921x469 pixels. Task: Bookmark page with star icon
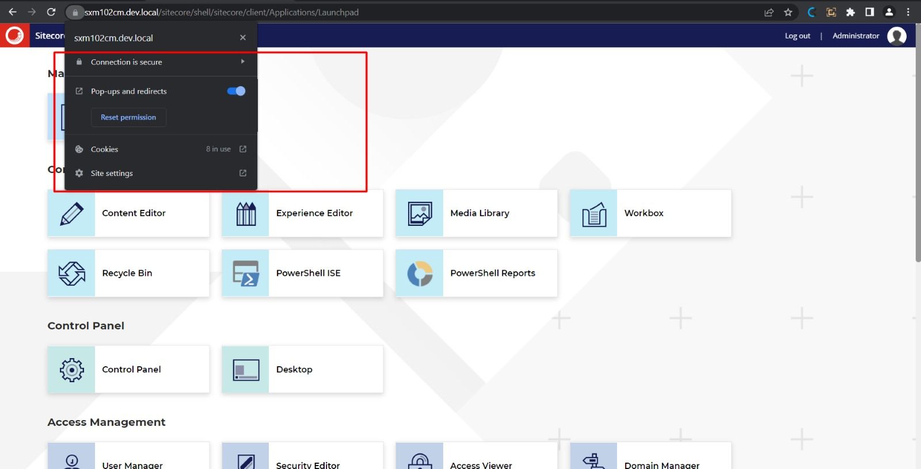788,12
